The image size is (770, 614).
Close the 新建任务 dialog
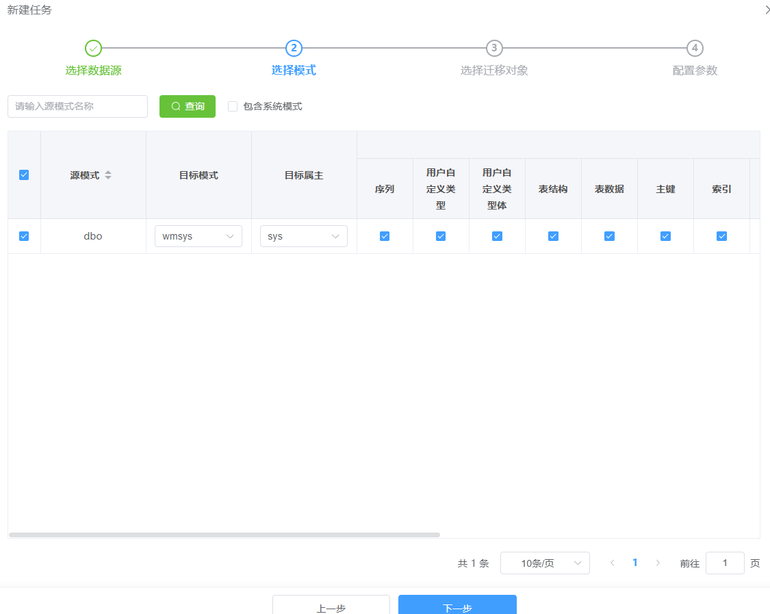pos(767,10)
